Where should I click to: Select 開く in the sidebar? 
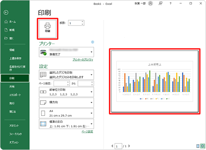click(x=15, y=38)
